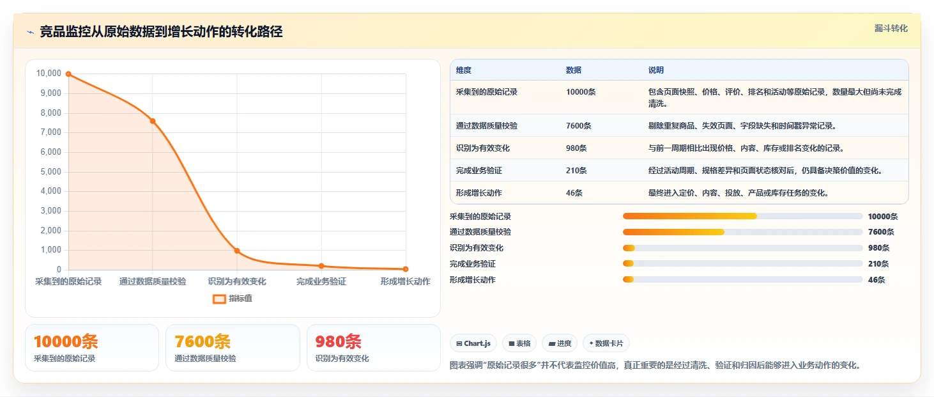Click the progress list label 完成业务验证
This screenshot has width=934, height=397.
pyautogui.click(x=473, y=264)
